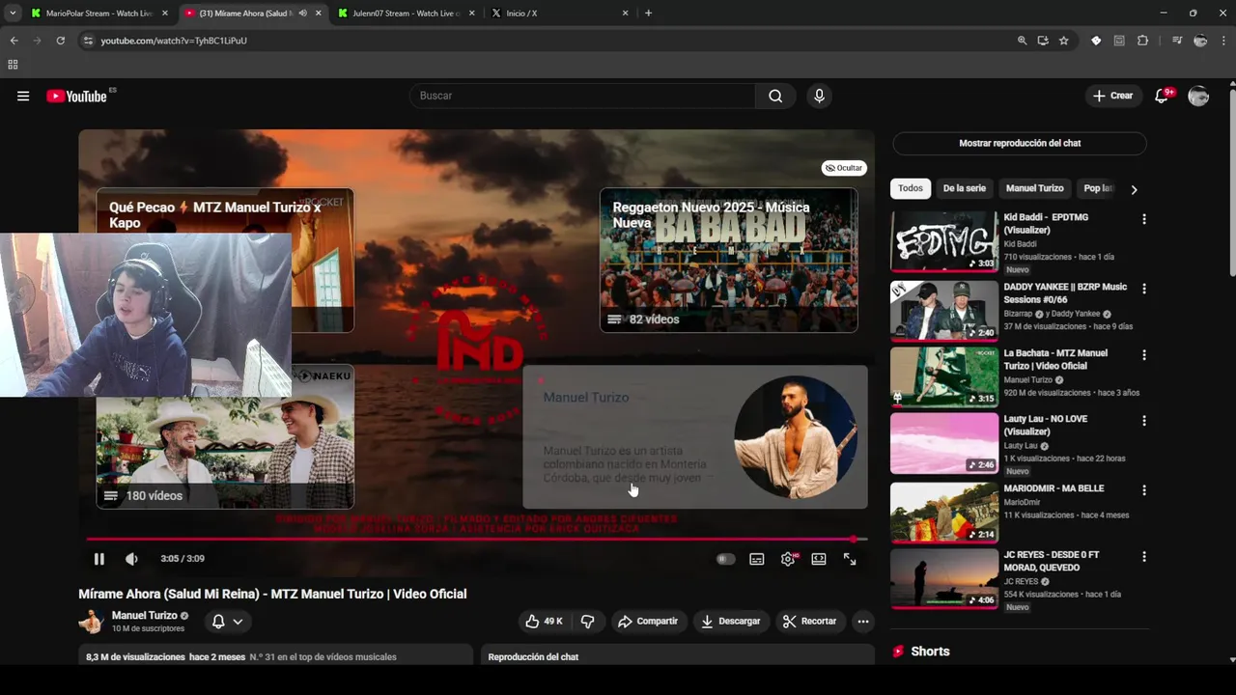Share the video via Compartir

click(x=648, y=621)
